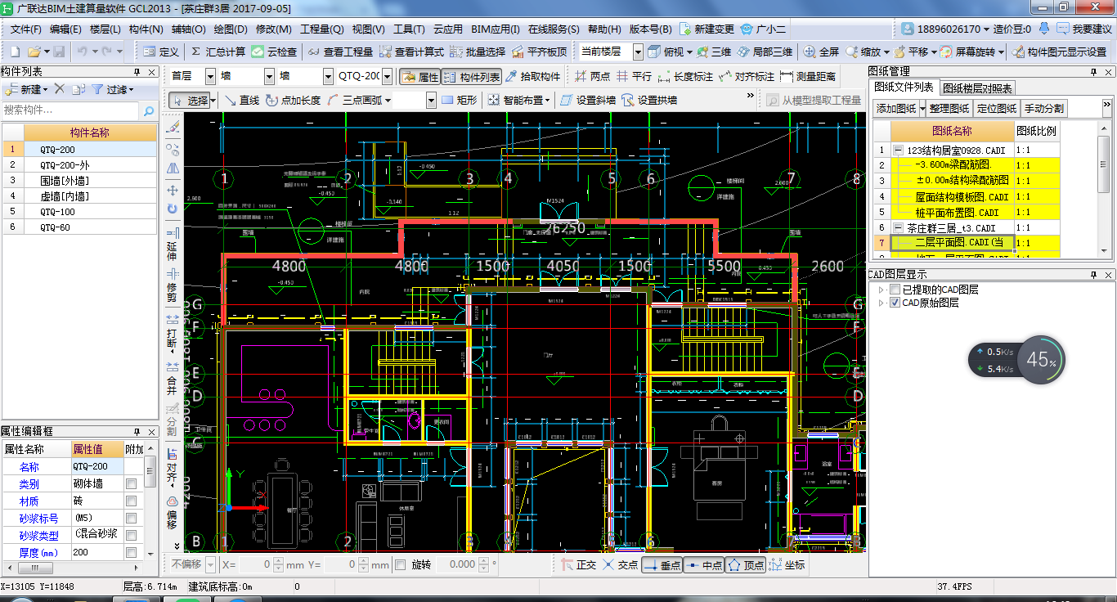Toggle the 属性 properties panel button
1117x602 pixels.
(x=419, y=77)
